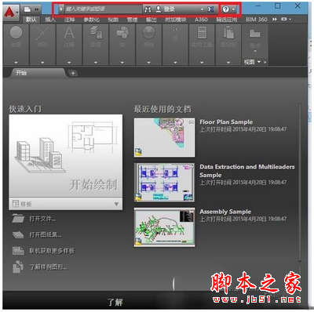Image resolution: width=314 pixels, height=312 pixels.
Task: Show more ribbon tabs via double-arrow
Action: 275,20
